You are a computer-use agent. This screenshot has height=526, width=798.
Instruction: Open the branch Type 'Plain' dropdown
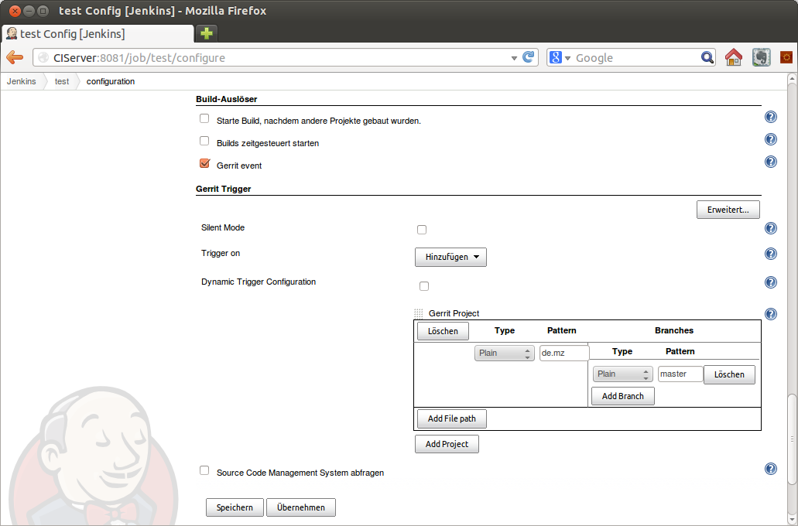[623, 374]
